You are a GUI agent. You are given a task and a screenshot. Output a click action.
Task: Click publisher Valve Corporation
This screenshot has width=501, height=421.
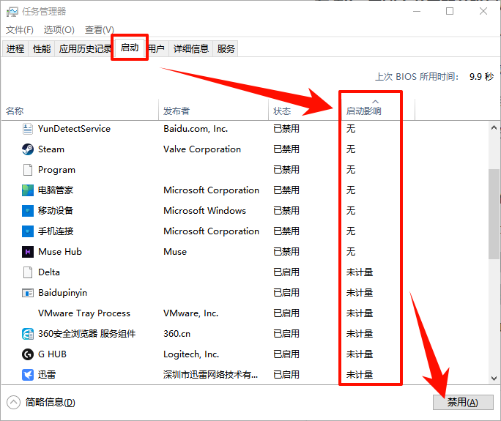pos(202,149)
